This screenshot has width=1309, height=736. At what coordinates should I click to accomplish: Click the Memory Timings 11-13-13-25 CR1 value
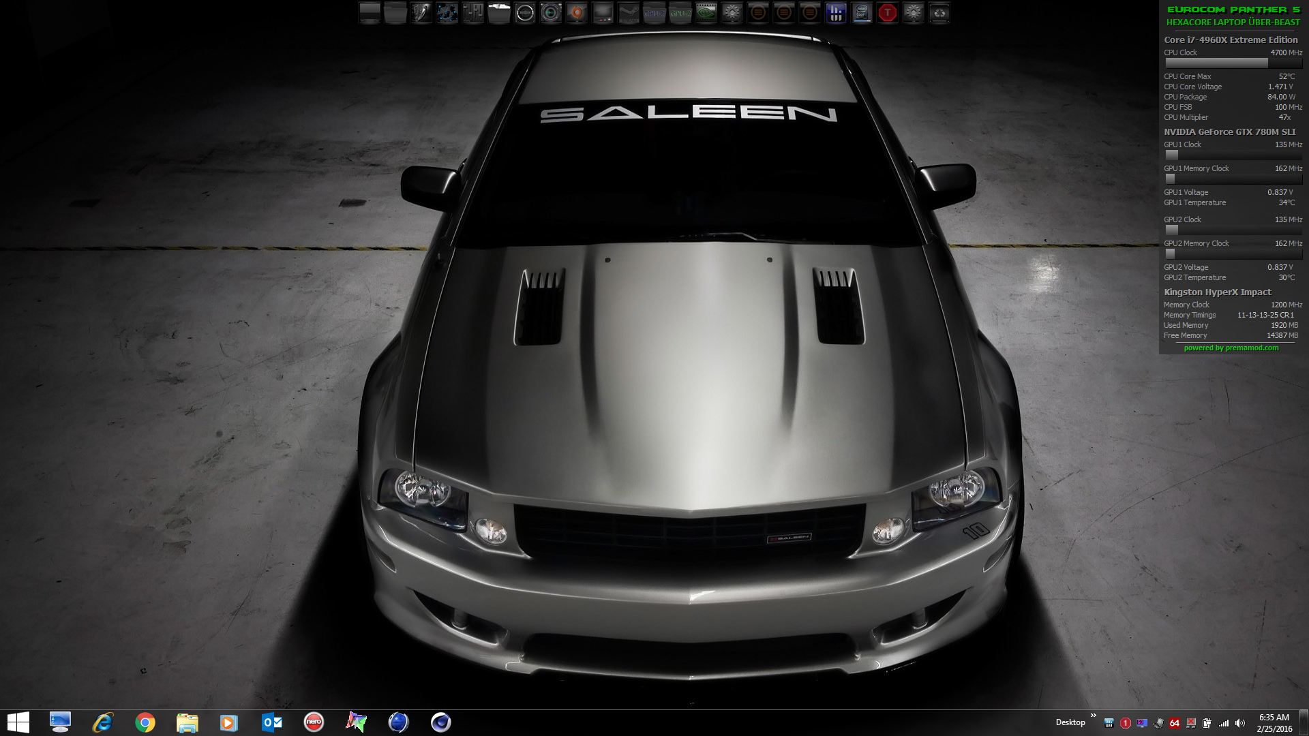[1265, 315]
